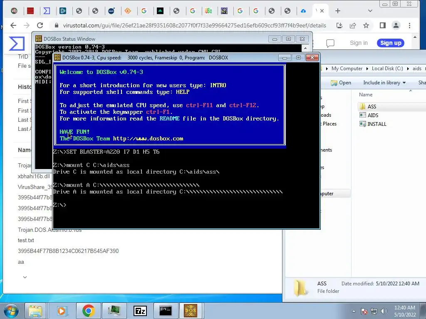This screenshot has width=426, height=319.
Task: Open the volume speaker tray icon
Action: (x=384, y=311)
